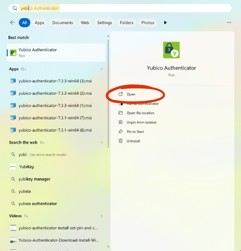
Task: Click the Yubico logo beside YubiKey
Action: tap(13, 166)
